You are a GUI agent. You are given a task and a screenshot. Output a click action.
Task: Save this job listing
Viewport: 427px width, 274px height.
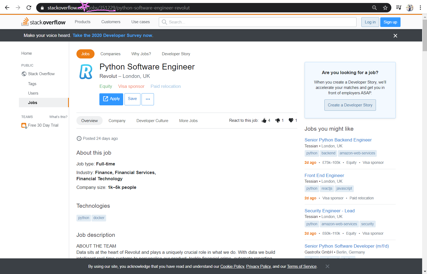point(132,99)
